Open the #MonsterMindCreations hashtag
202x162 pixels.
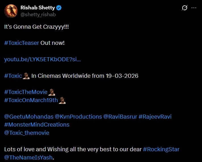[37, 125]
